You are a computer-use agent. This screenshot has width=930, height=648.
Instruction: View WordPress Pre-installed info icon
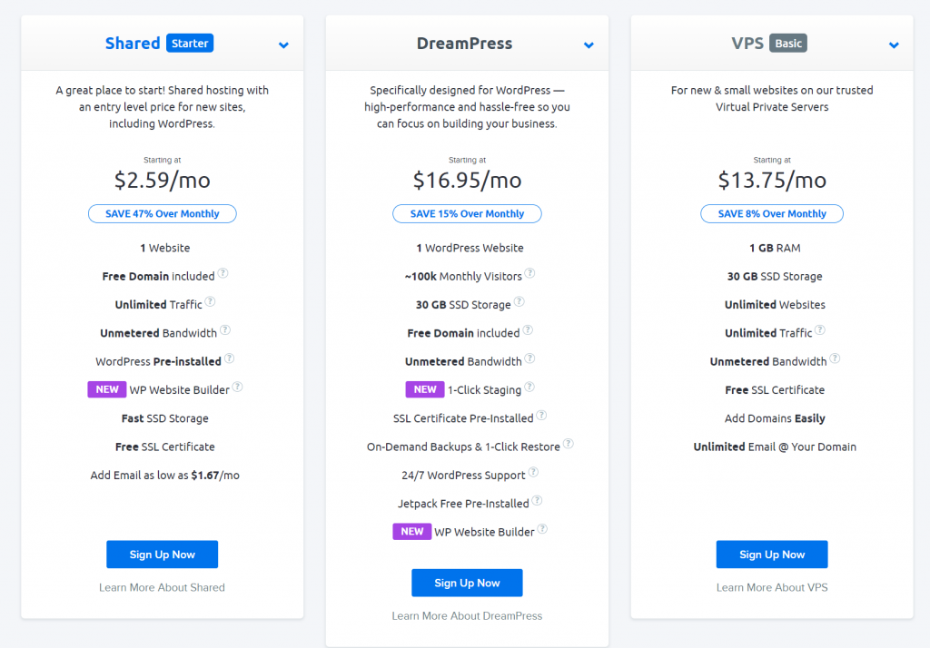[229, 359]
